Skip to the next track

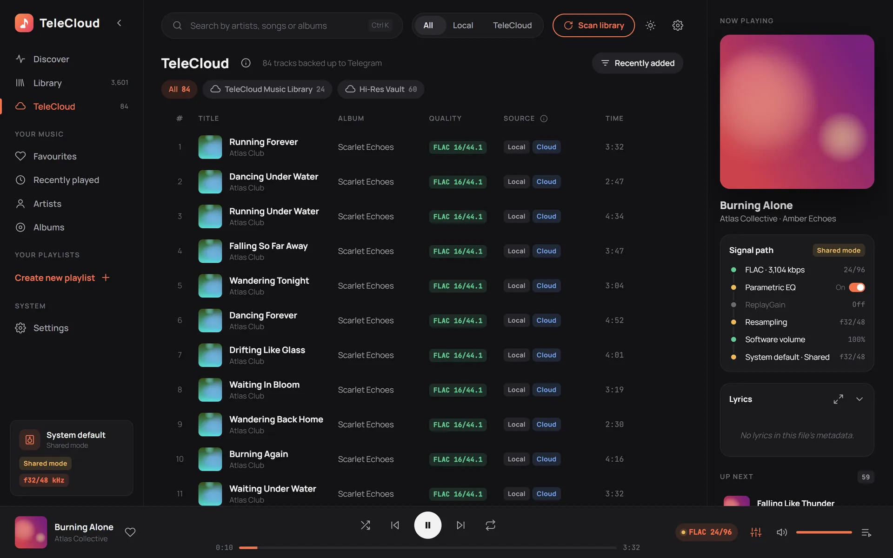(x=460, y=525)
